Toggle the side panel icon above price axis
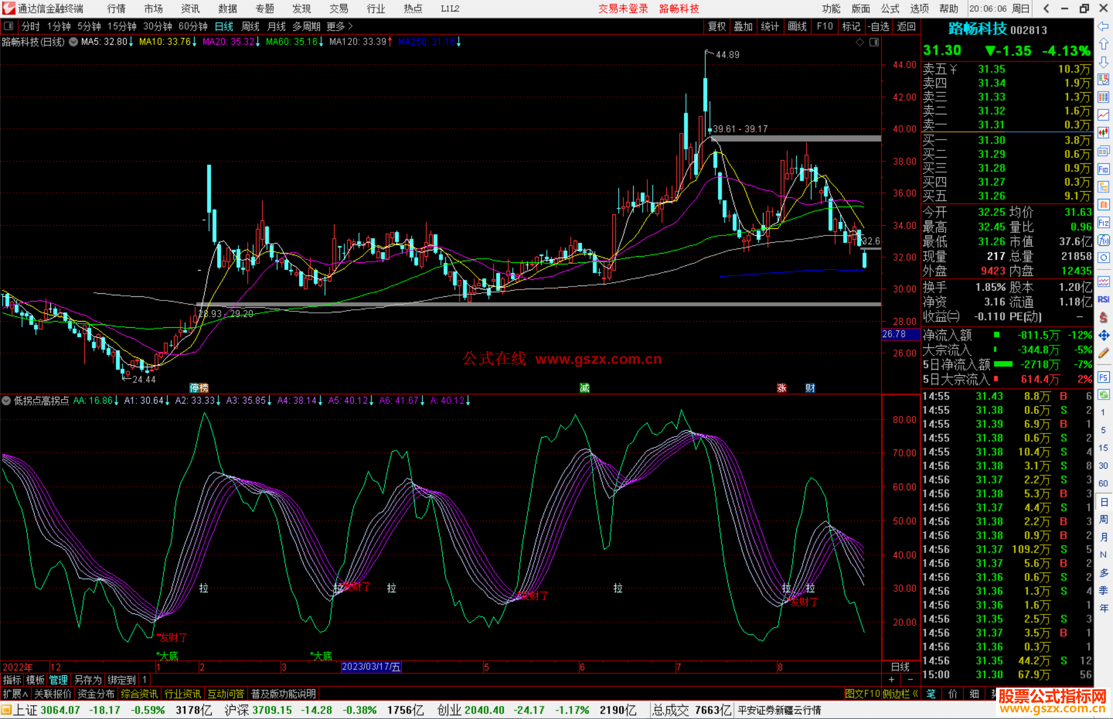The width and height of the screenshot is (1113, 719). coord(874,42)
